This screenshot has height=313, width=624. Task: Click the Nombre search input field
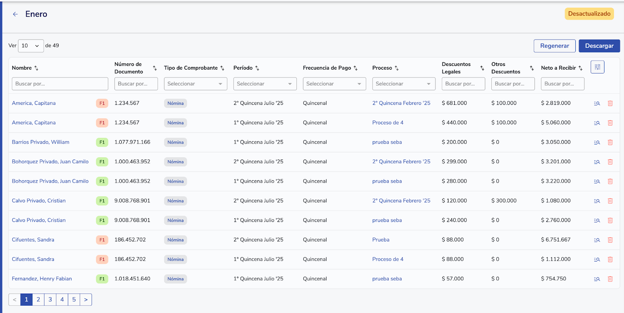(x=60, y=84)
